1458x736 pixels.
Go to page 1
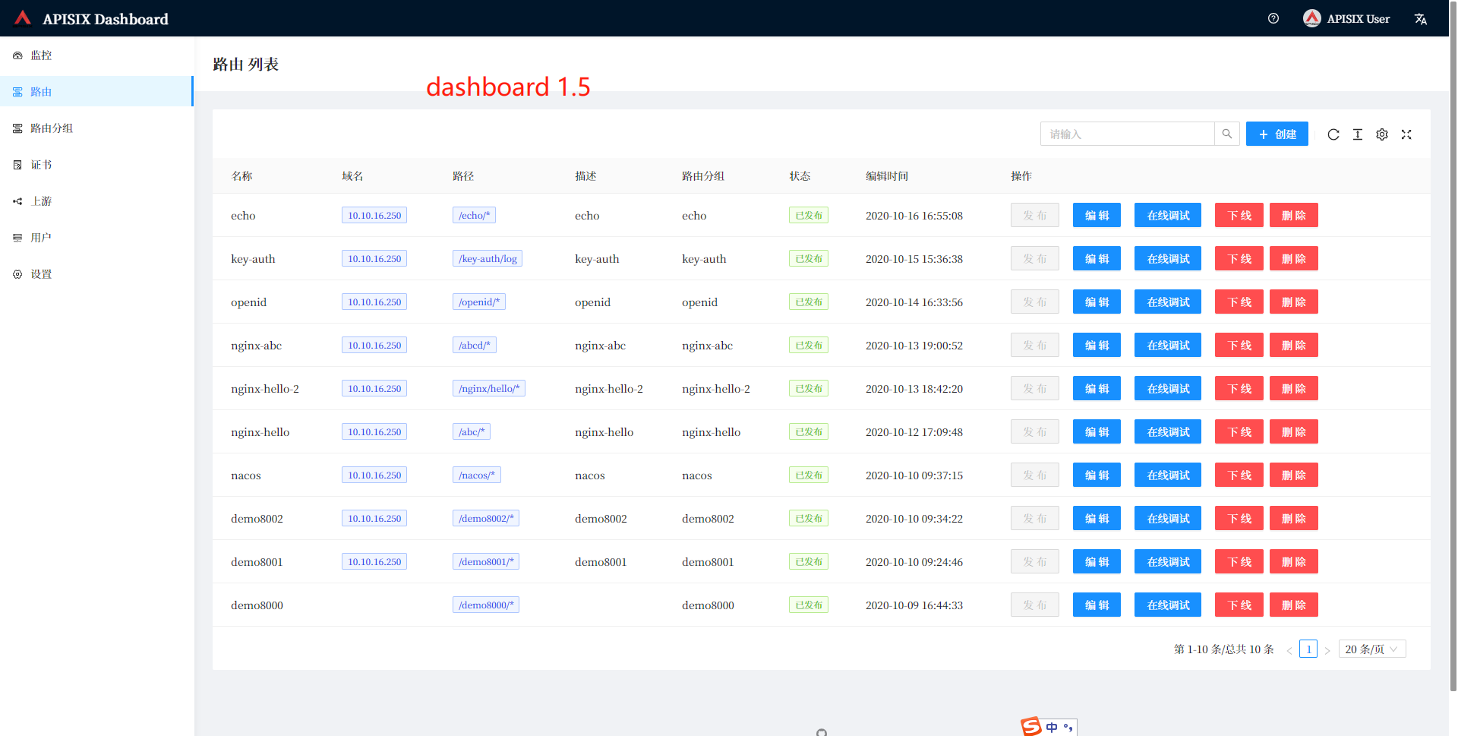[x=1308, y=649]
